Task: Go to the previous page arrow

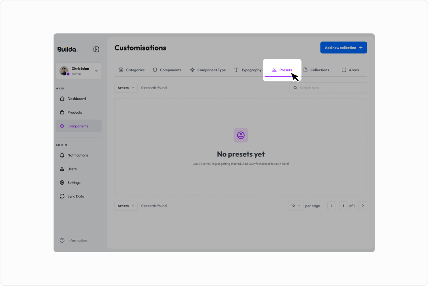Action: coord(332,206)
